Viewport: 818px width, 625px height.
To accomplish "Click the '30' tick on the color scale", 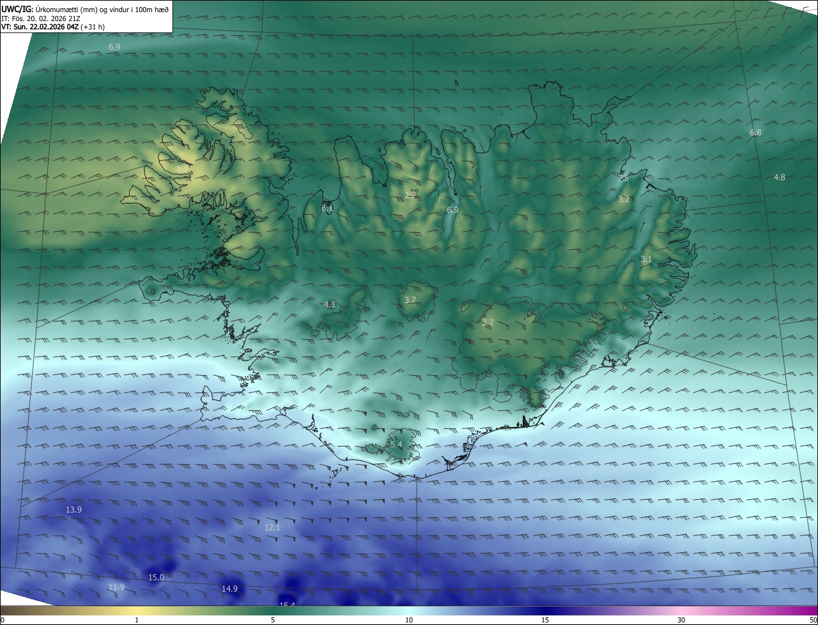I will point(681,620).
